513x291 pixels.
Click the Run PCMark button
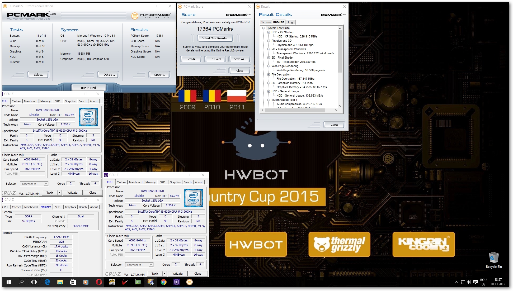pos(89,88)
